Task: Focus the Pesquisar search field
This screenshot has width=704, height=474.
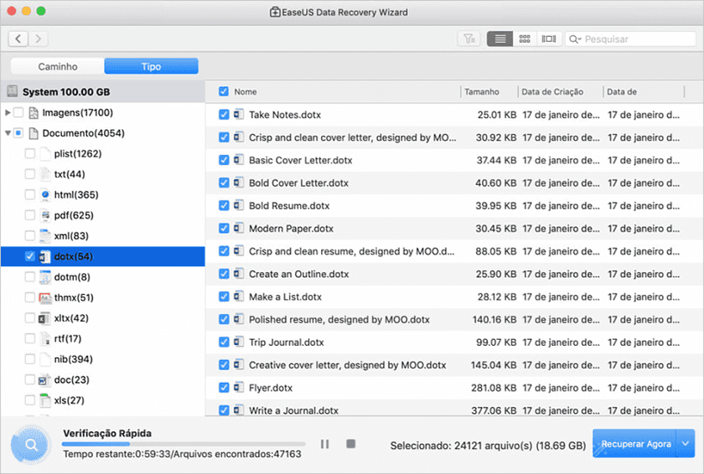Action: tap(630, 39)
